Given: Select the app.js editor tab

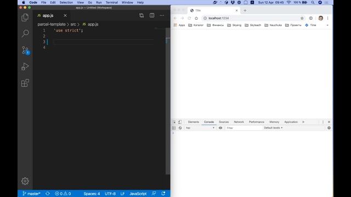Looking at the screenshot, I should (52, 15).
